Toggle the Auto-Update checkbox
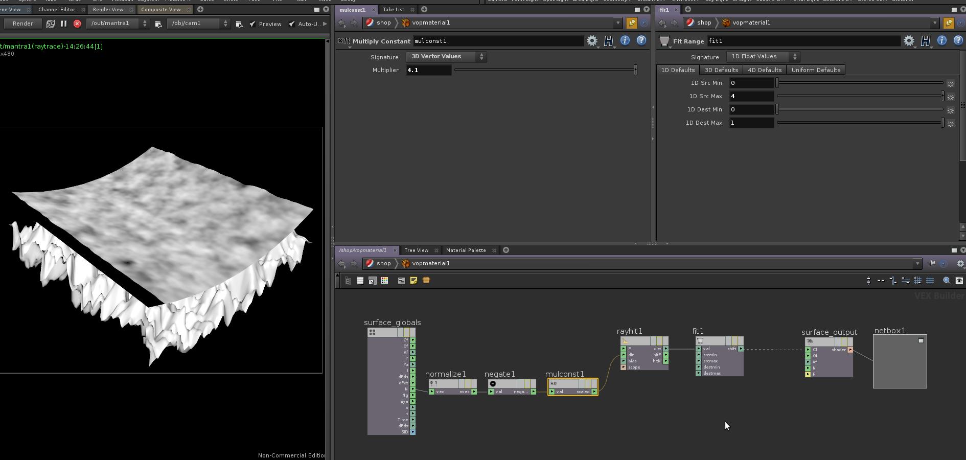The height and width of the screenshot is (460, 966). pyautogui.click(x=292, y=24)
